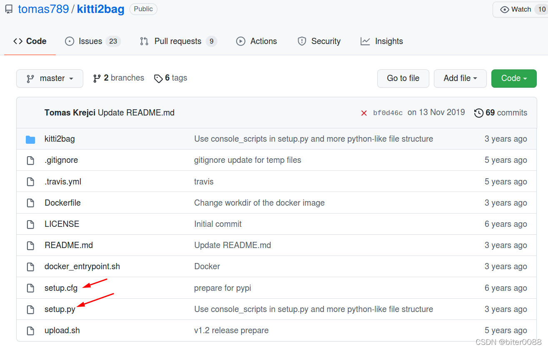Image resolution: width=548 pixels, height=349 pixels.
Task: Click the file icon beside setup.py
Action: pyautogui.click(x=30, y=309)
